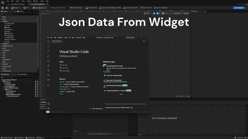Viewport: 248px width, 139px height.
Task: Open the VS Code Explorer icon
Action: (48, 42)
